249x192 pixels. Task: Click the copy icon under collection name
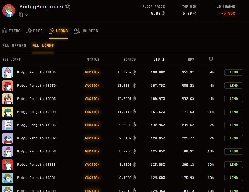click(21, 14)
